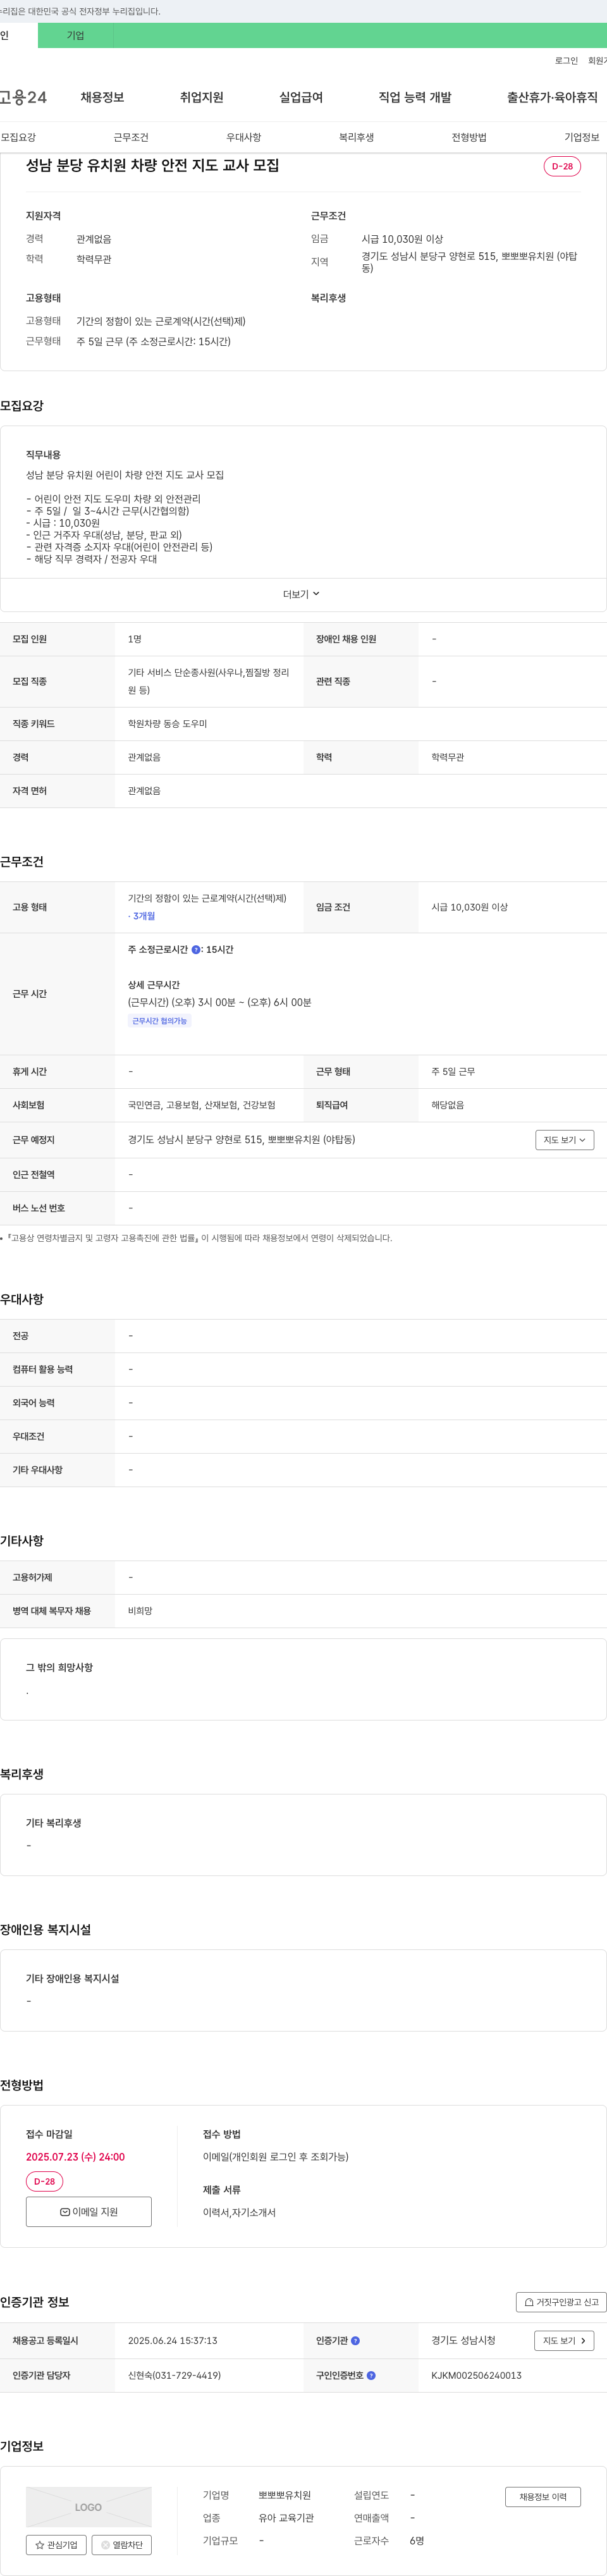Click the keyword 학원차량 동승 도우미

point(167,724)
